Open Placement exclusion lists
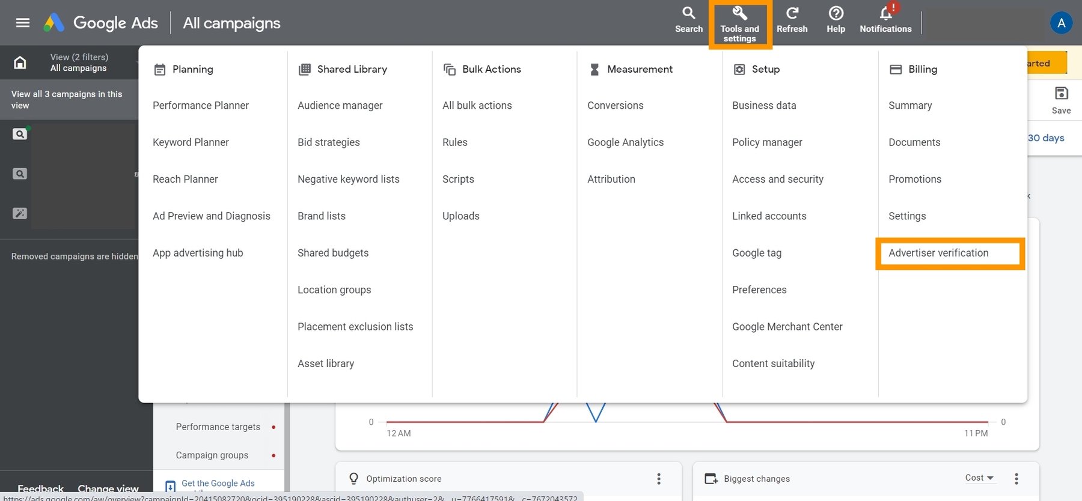The image size is (1082, 501). pos(355,327)
